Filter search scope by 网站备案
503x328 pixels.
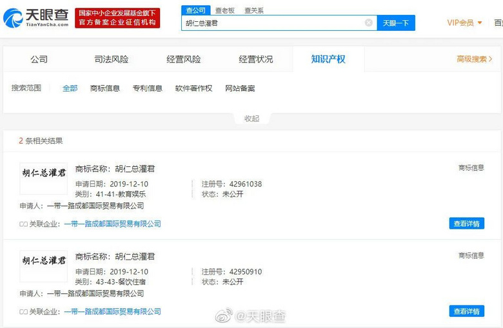coord(240,88)
